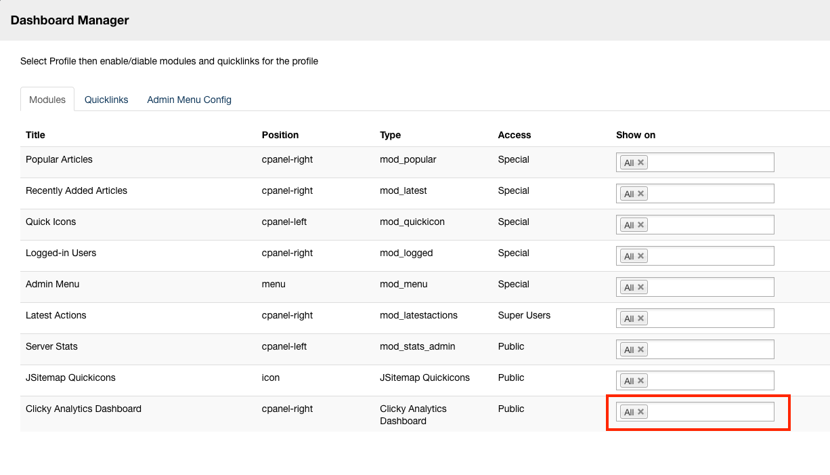Open Show on field for Quick Icons
Screen dimensions: 830x475
pos(709,225)
